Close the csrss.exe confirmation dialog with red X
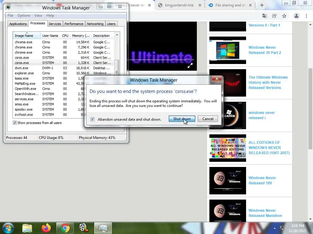The image size is (313, 234). coord(217,79)
